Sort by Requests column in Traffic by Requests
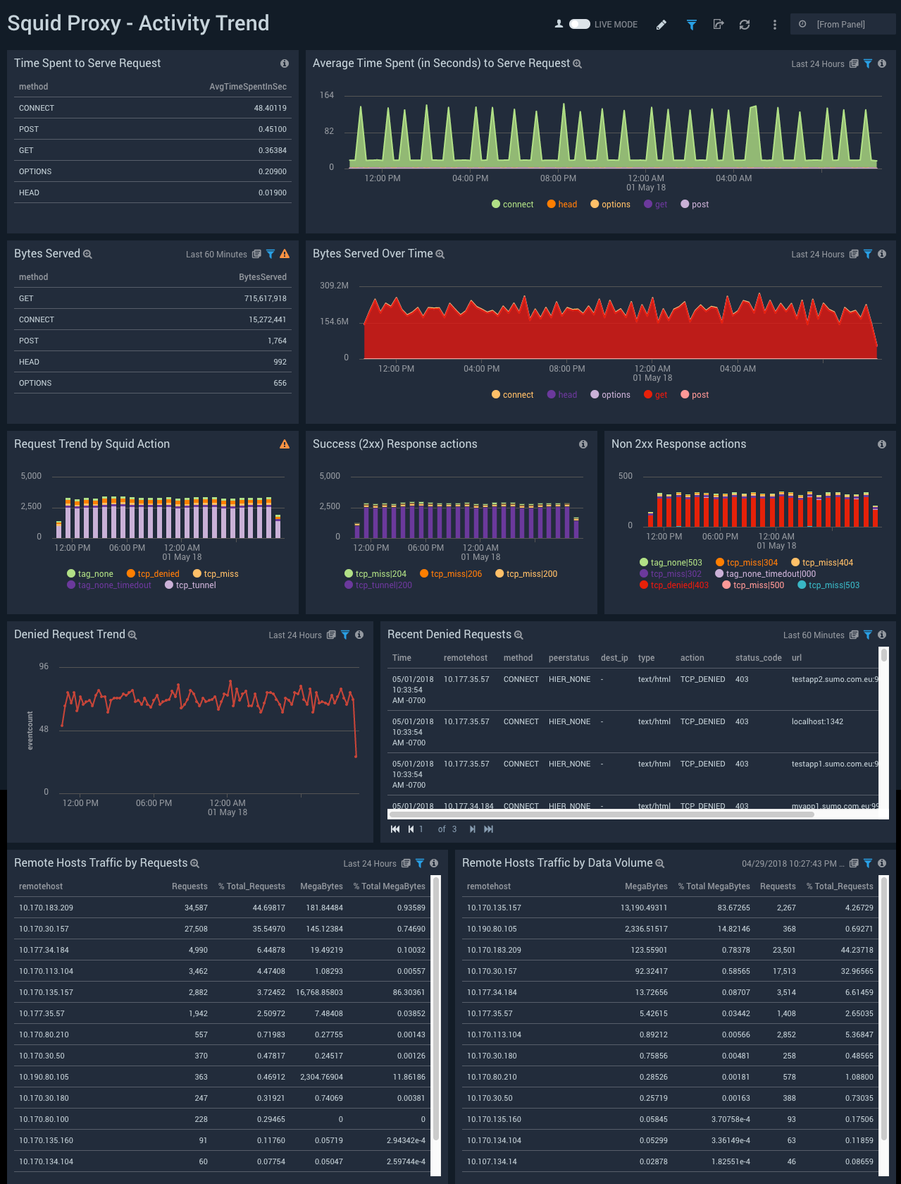The width and height of the screenshot is (901, 1184). point(189,886)
